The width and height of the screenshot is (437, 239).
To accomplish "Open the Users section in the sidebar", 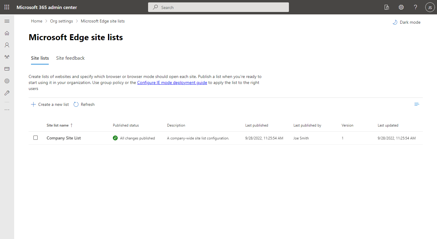I will 7,45.
